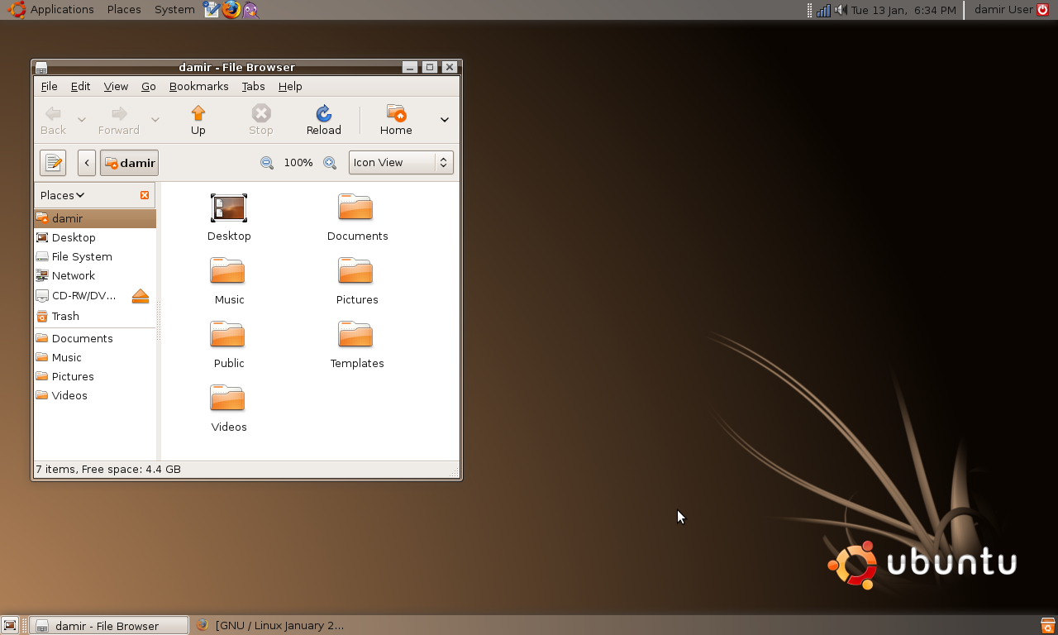Go to the Home folder toolbar icon
The height and width of the screenshot is (635, 1058).
(396, 113)
